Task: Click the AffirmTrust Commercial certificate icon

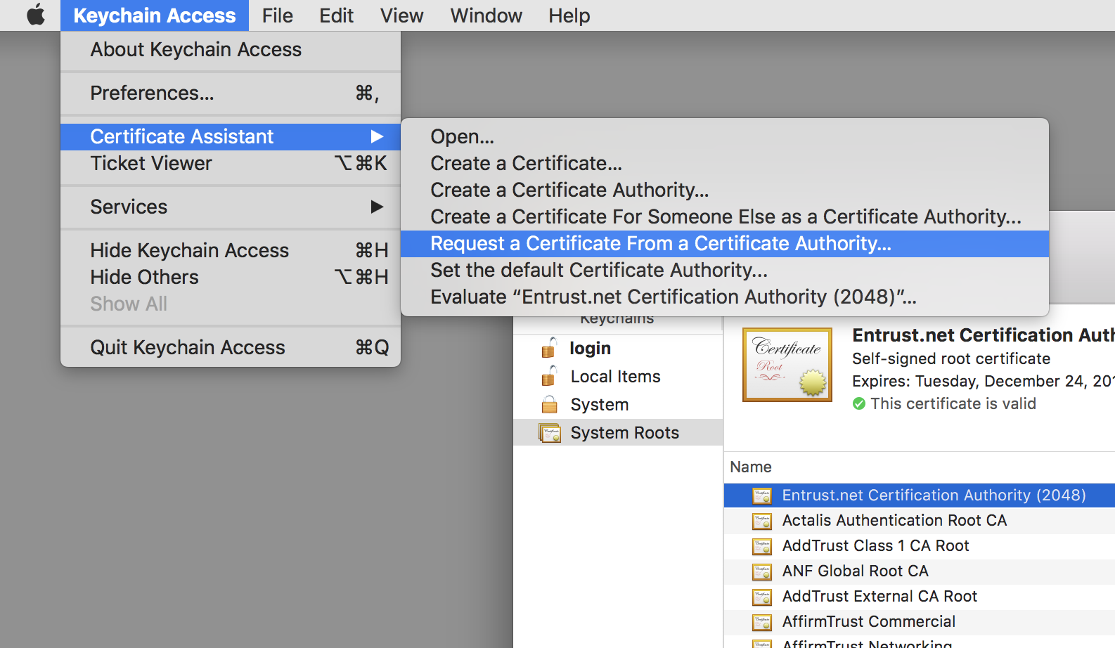Action: (x=762, y=622)
